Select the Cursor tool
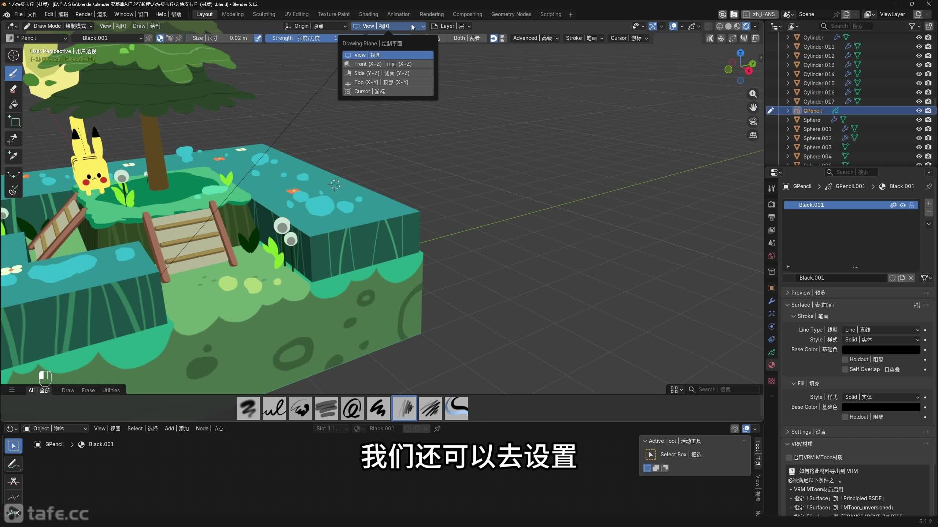 click(14, 55)
